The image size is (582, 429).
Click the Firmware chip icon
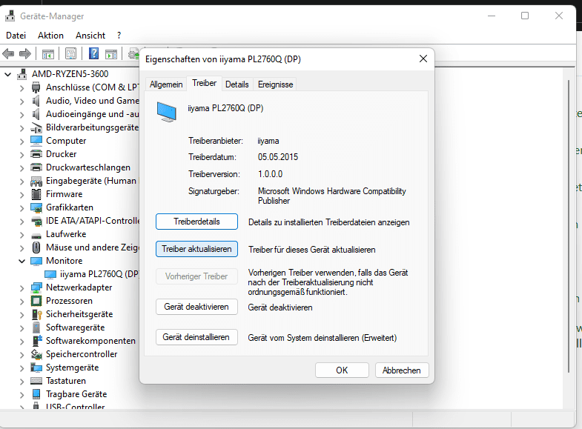[x=36, y=194]
